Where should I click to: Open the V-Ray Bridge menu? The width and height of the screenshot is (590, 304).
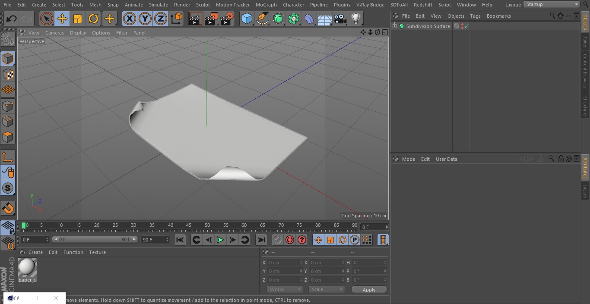pyautogui.click(x=370, y=5)
